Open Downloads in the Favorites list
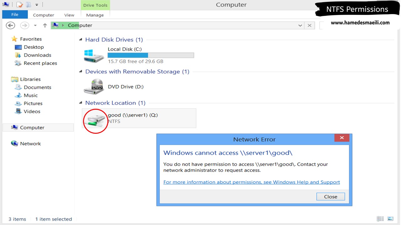This screenshot has height=225, width=401. click(x=37, y=55)
